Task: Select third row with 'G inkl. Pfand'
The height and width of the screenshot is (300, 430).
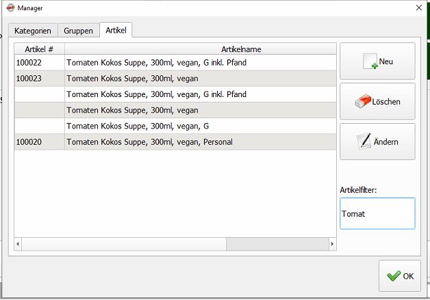Action: tap(175, 94)
